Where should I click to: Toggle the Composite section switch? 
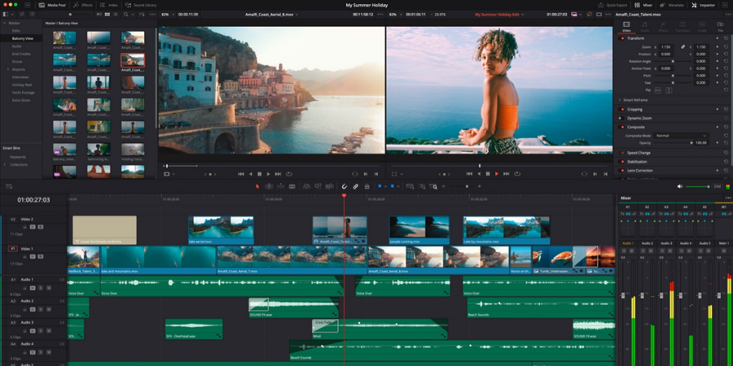pos(622,127)
